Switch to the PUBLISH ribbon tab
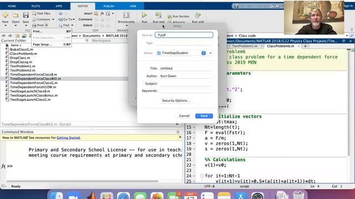This screenshot has height=199, width=355. click(109, 6)
